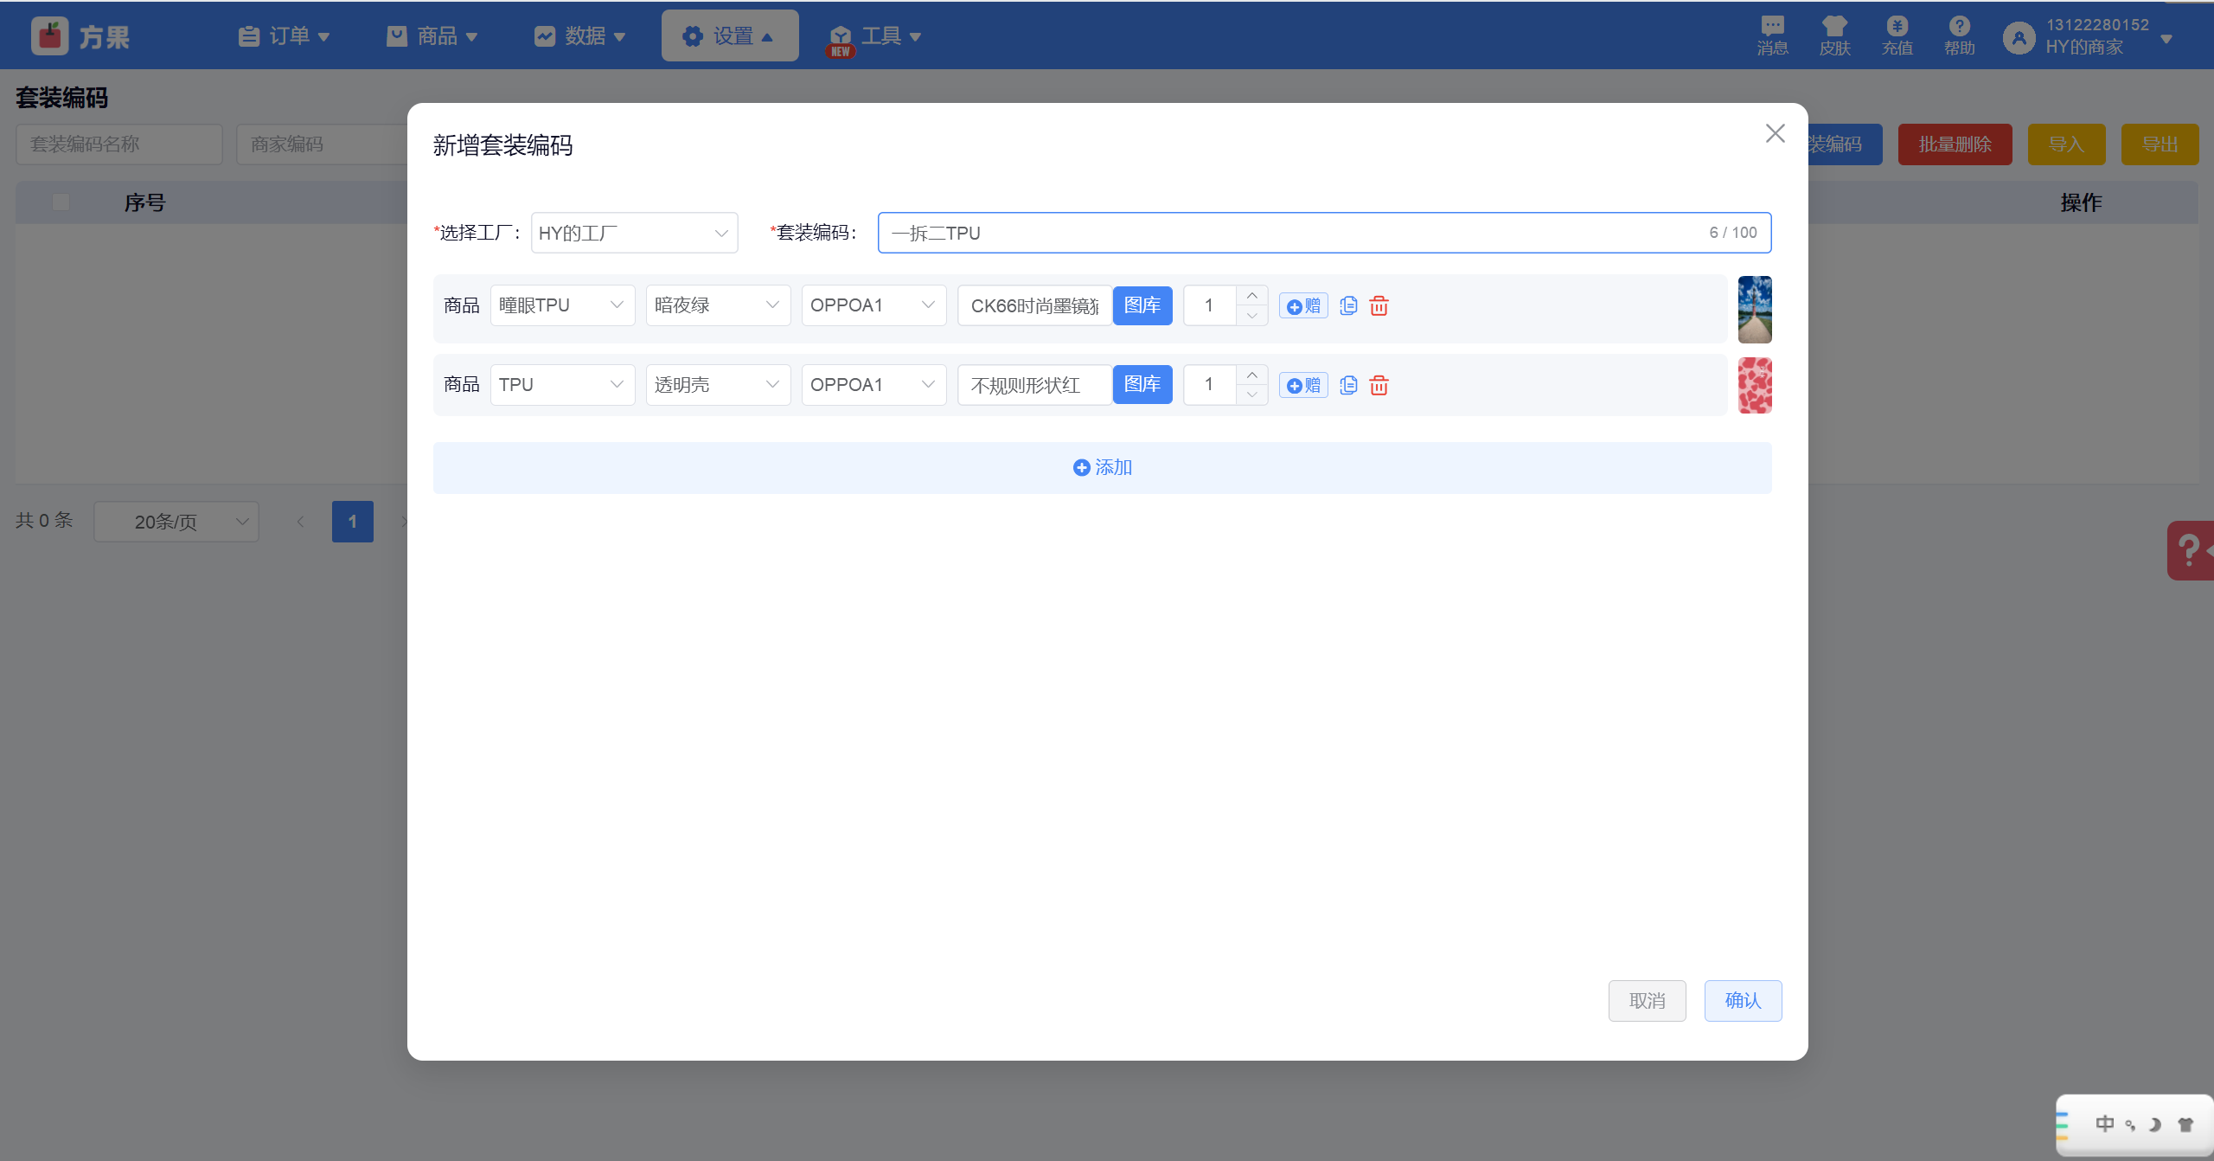This screenshot has width=2214, height=1161.
Task: Toggle the 赠 gift option on first row
Action: click(x=1303, y=305)
